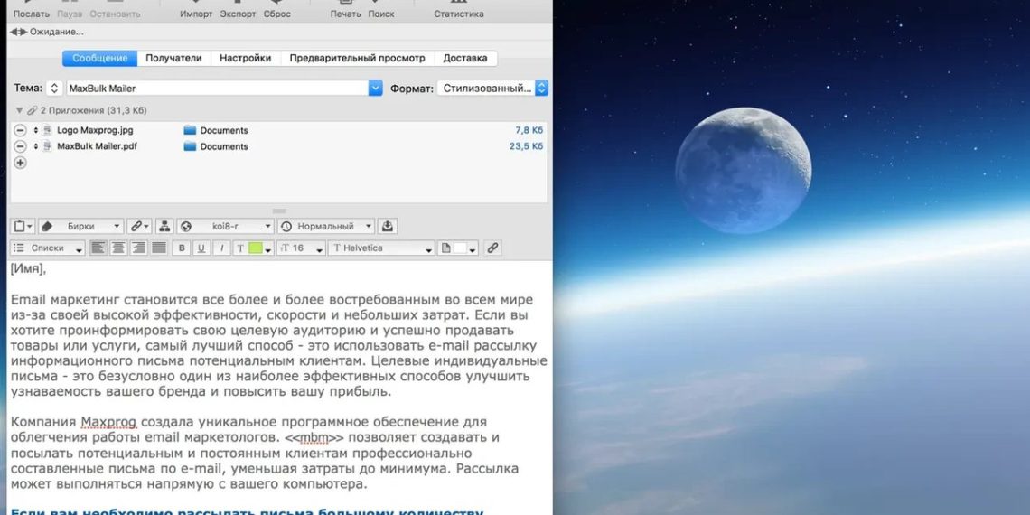Align text to the left
The width and height of the screenshot is (1030, 515).
click(98, 248)
